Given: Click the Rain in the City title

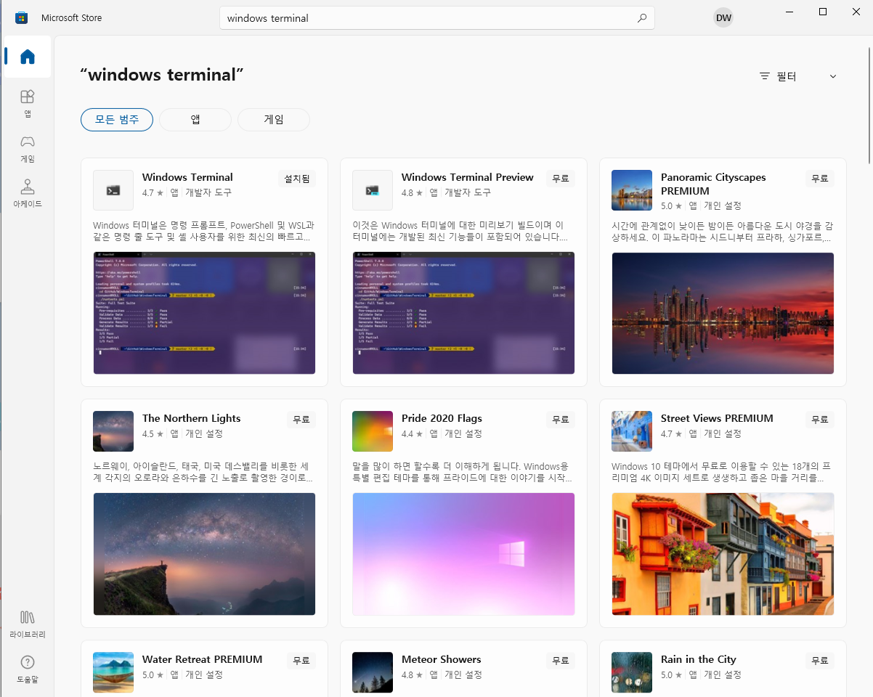Looking at the screenshot, I should click(x=698, y=659).
